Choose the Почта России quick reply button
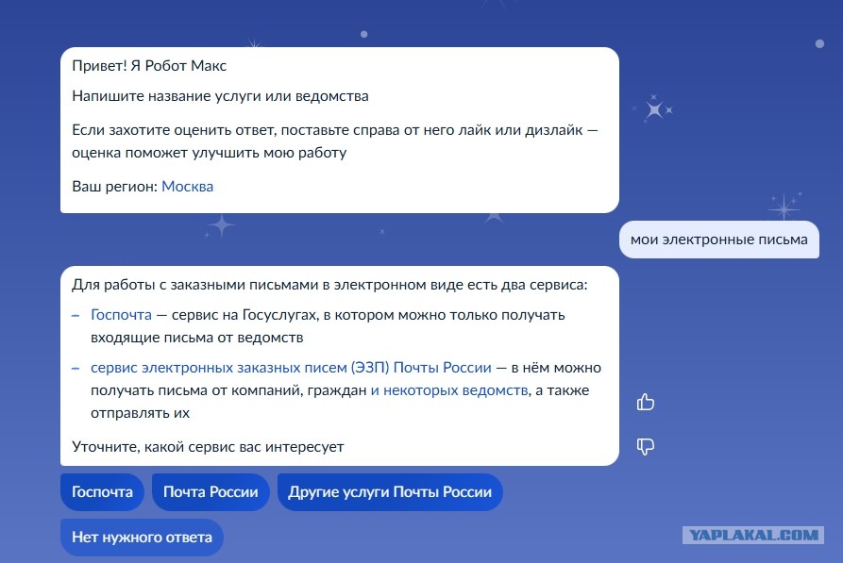The height and width of the screenshot is (563, 843). 211,492
